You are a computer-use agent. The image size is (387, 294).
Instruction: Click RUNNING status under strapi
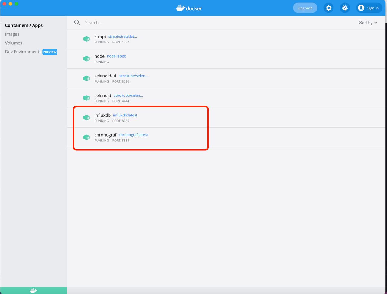click(102, 42)
